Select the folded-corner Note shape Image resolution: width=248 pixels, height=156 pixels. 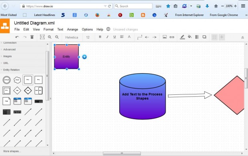tap(6, 101)
